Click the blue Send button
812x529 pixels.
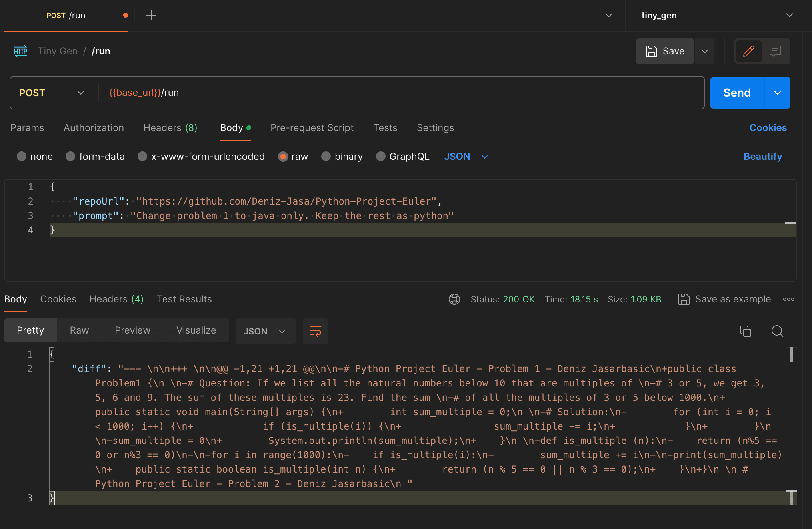tap(737, 93)
